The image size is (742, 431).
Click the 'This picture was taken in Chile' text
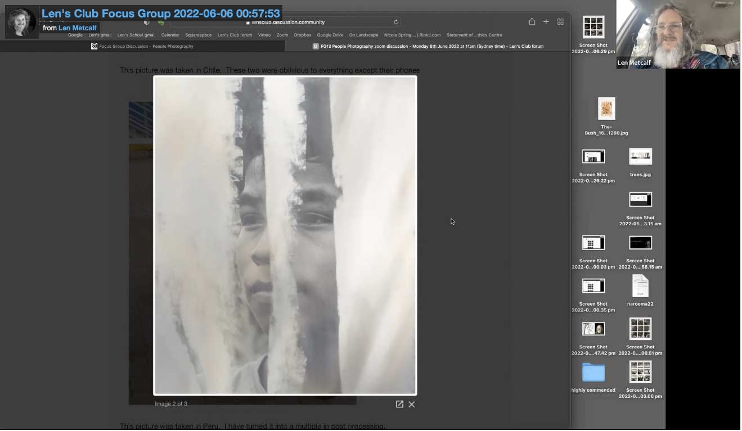point(269,70)
